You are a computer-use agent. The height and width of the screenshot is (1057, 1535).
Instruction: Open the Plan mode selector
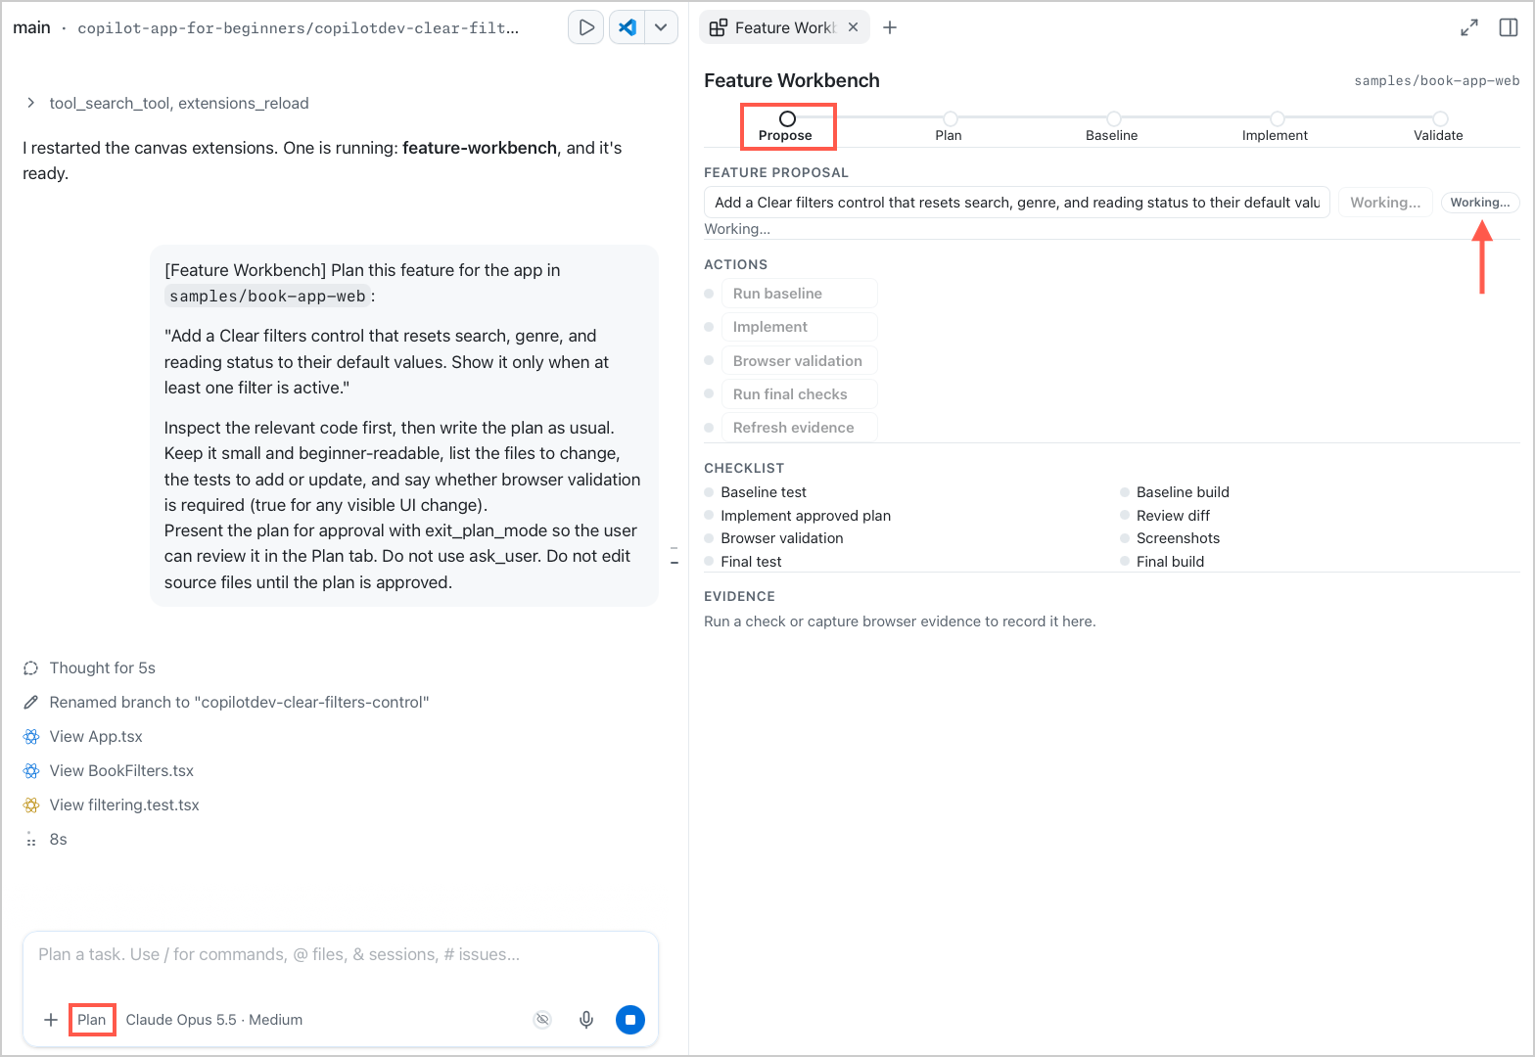92,1020
